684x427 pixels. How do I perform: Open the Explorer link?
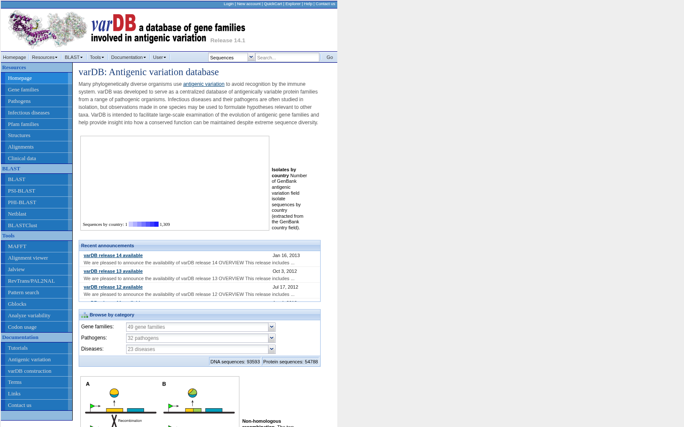293,4
